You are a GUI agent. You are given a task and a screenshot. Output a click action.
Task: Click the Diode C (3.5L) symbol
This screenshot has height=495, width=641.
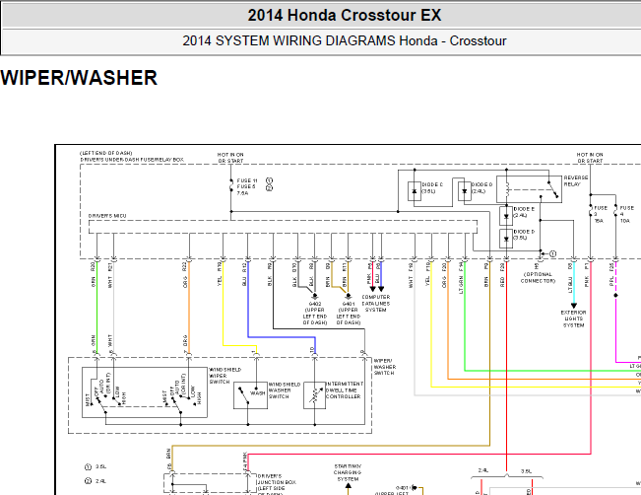coord(415,191)
